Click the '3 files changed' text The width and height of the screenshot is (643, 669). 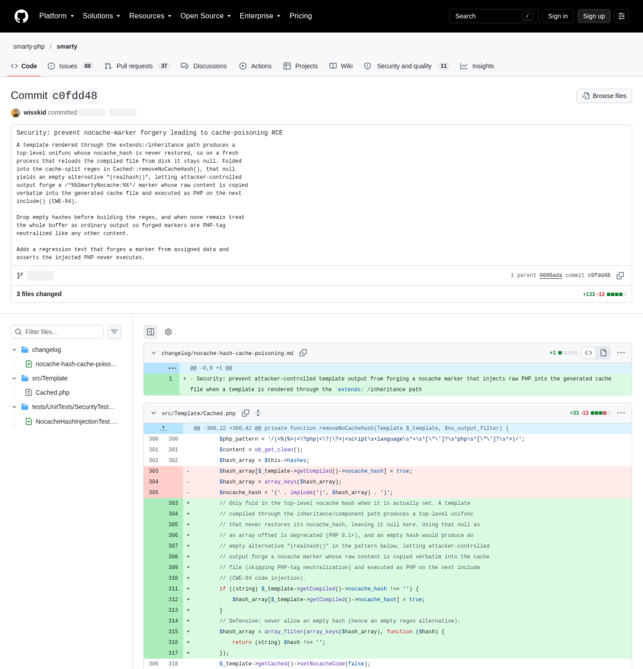(x=39, y=294)
